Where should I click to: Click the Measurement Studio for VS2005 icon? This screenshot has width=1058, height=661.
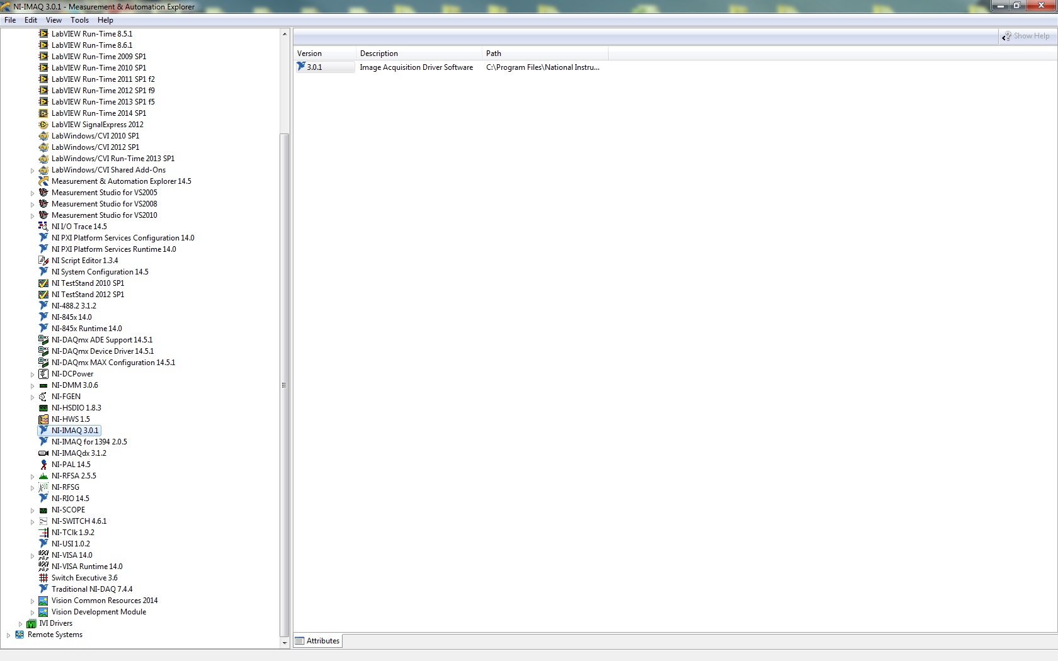coord(43,193)
